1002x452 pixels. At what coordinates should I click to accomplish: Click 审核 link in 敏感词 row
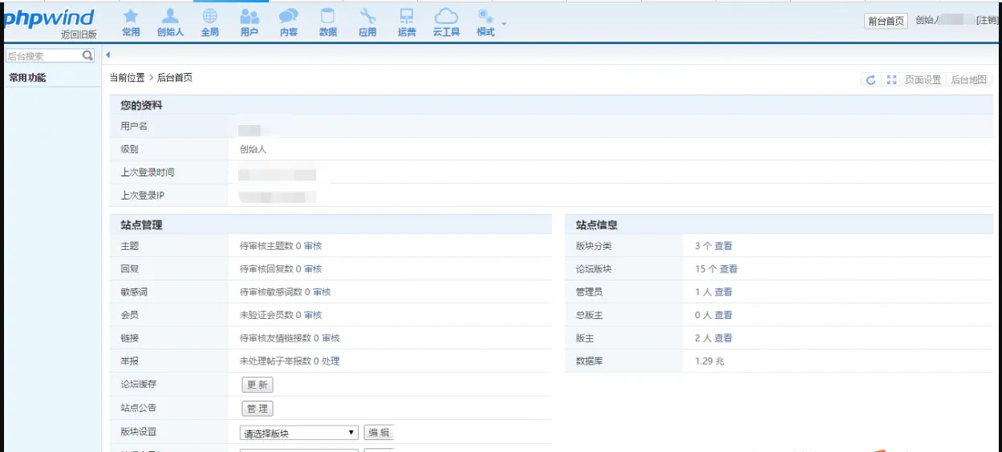click(x=322, y=293)
